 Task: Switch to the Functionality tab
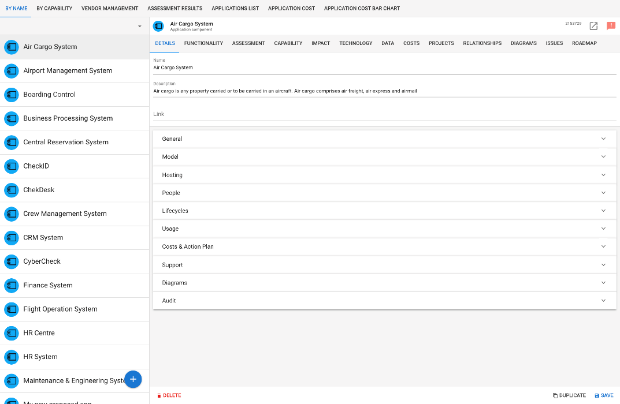(x=203, y=43)
